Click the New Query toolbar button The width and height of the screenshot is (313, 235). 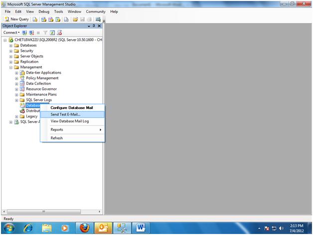pyautogui.click(x=17, y=19)
